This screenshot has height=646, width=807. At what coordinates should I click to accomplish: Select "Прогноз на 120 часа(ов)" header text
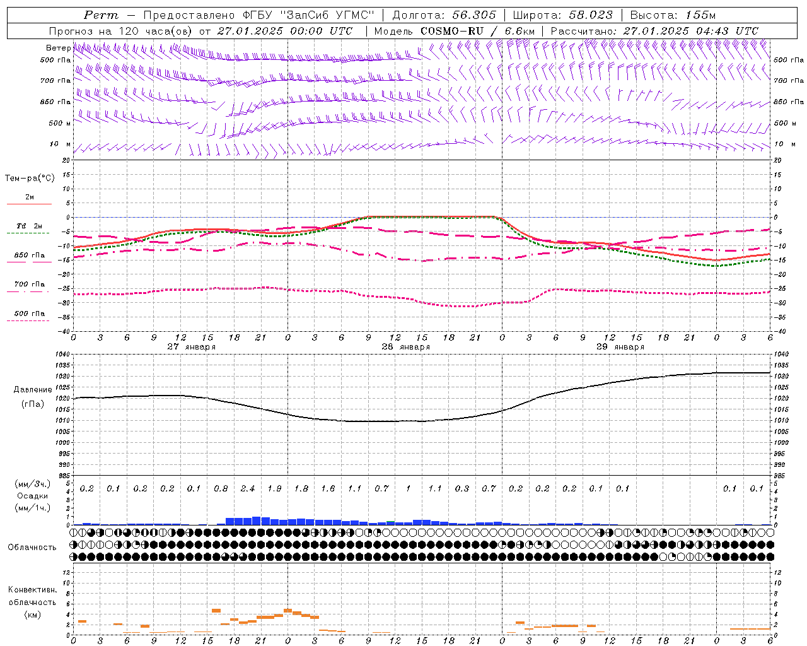(120, 31)
